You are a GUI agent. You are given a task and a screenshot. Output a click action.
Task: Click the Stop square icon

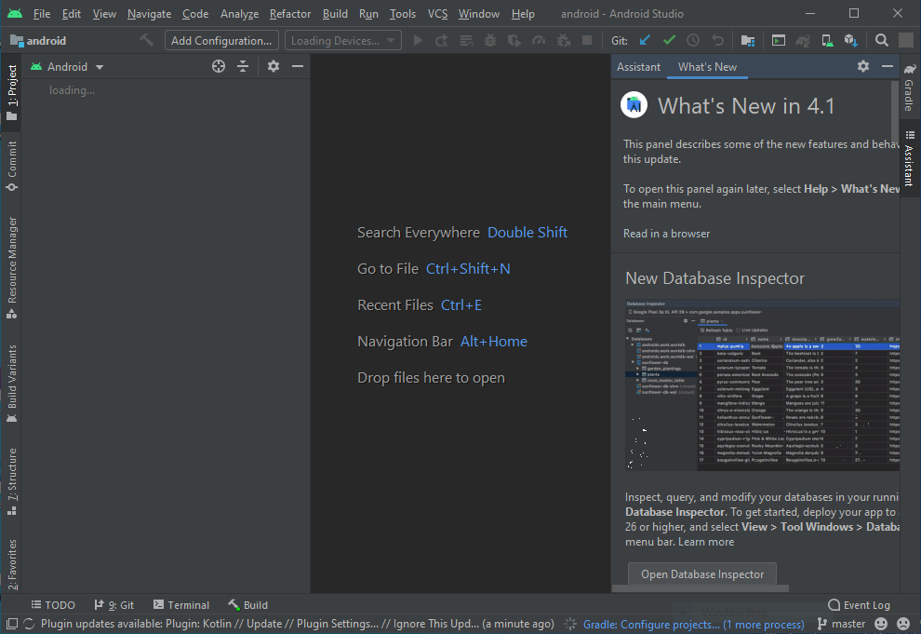click(x=587, y=41)
